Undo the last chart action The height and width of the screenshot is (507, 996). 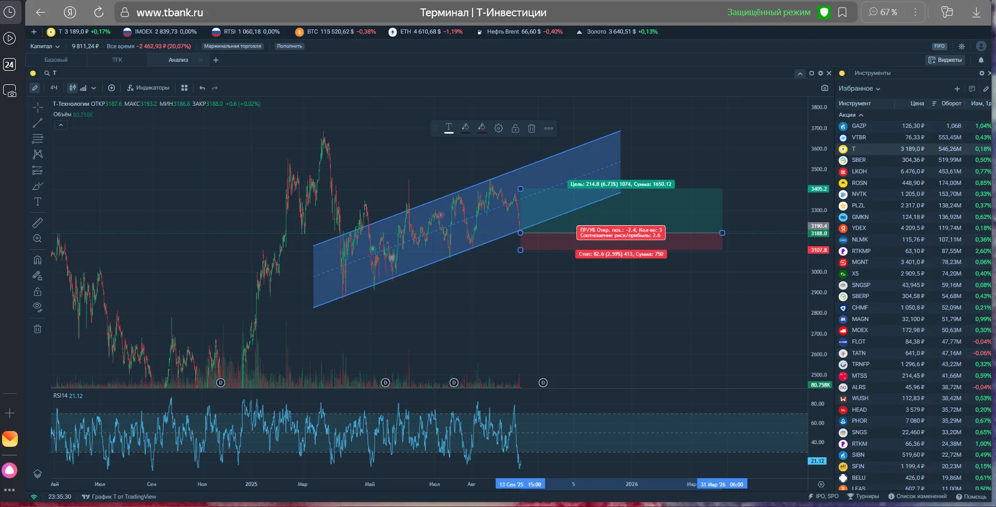pos(202,88)
